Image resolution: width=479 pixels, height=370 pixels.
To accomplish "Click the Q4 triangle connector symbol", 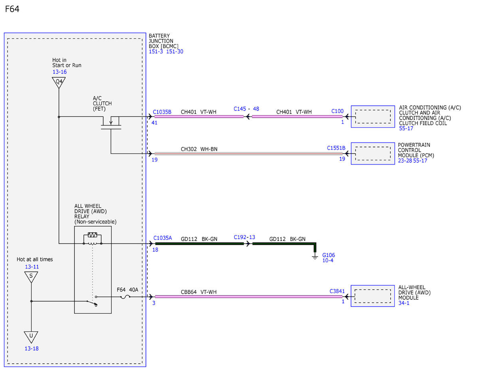I will [59, 82].
